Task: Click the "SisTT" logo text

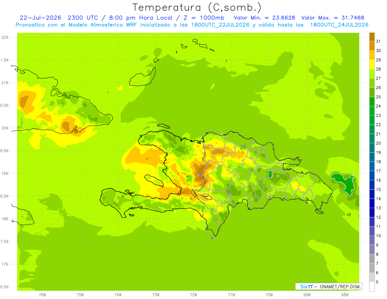Action: [306, 286]
